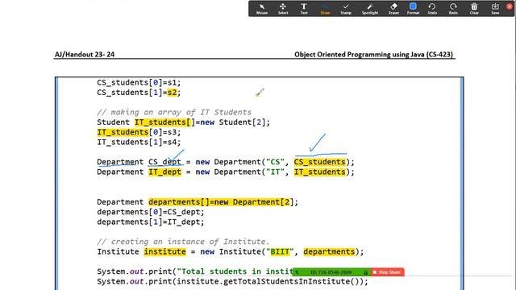
Task: Activate the Text annotation tool
Action: tap(304, 9)
